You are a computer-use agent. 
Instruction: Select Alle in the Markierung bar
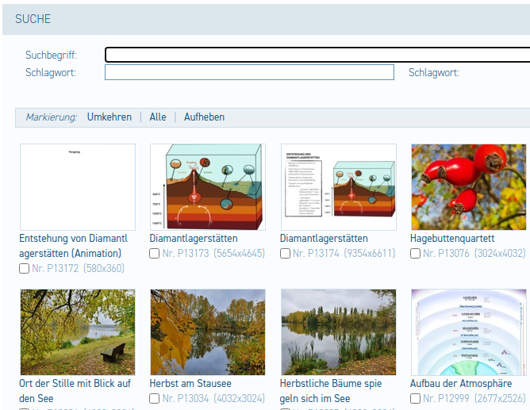(158, 117)
